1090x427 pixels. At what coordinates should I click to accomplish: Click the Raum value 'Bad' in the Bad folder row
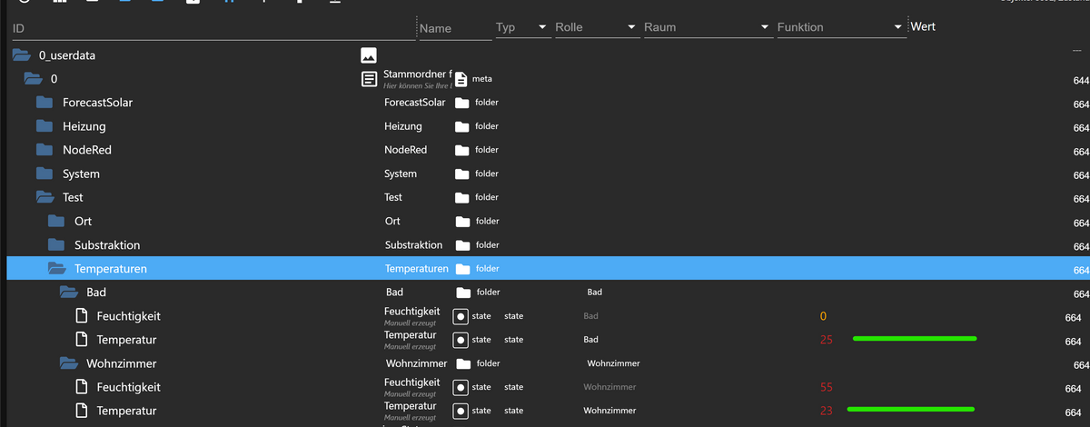coord(595,293)
